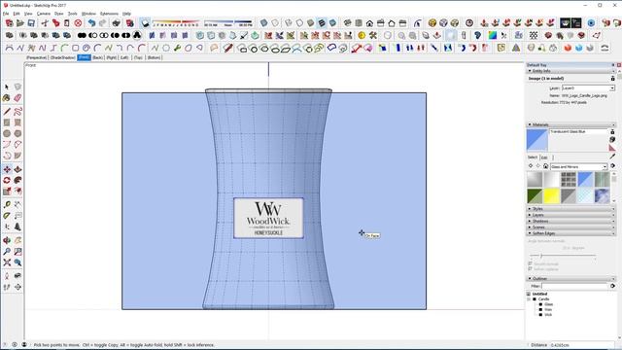This screenshot has height=350, width=622.
Task: Activate the Orbit tool
Action: coord(7,240)
